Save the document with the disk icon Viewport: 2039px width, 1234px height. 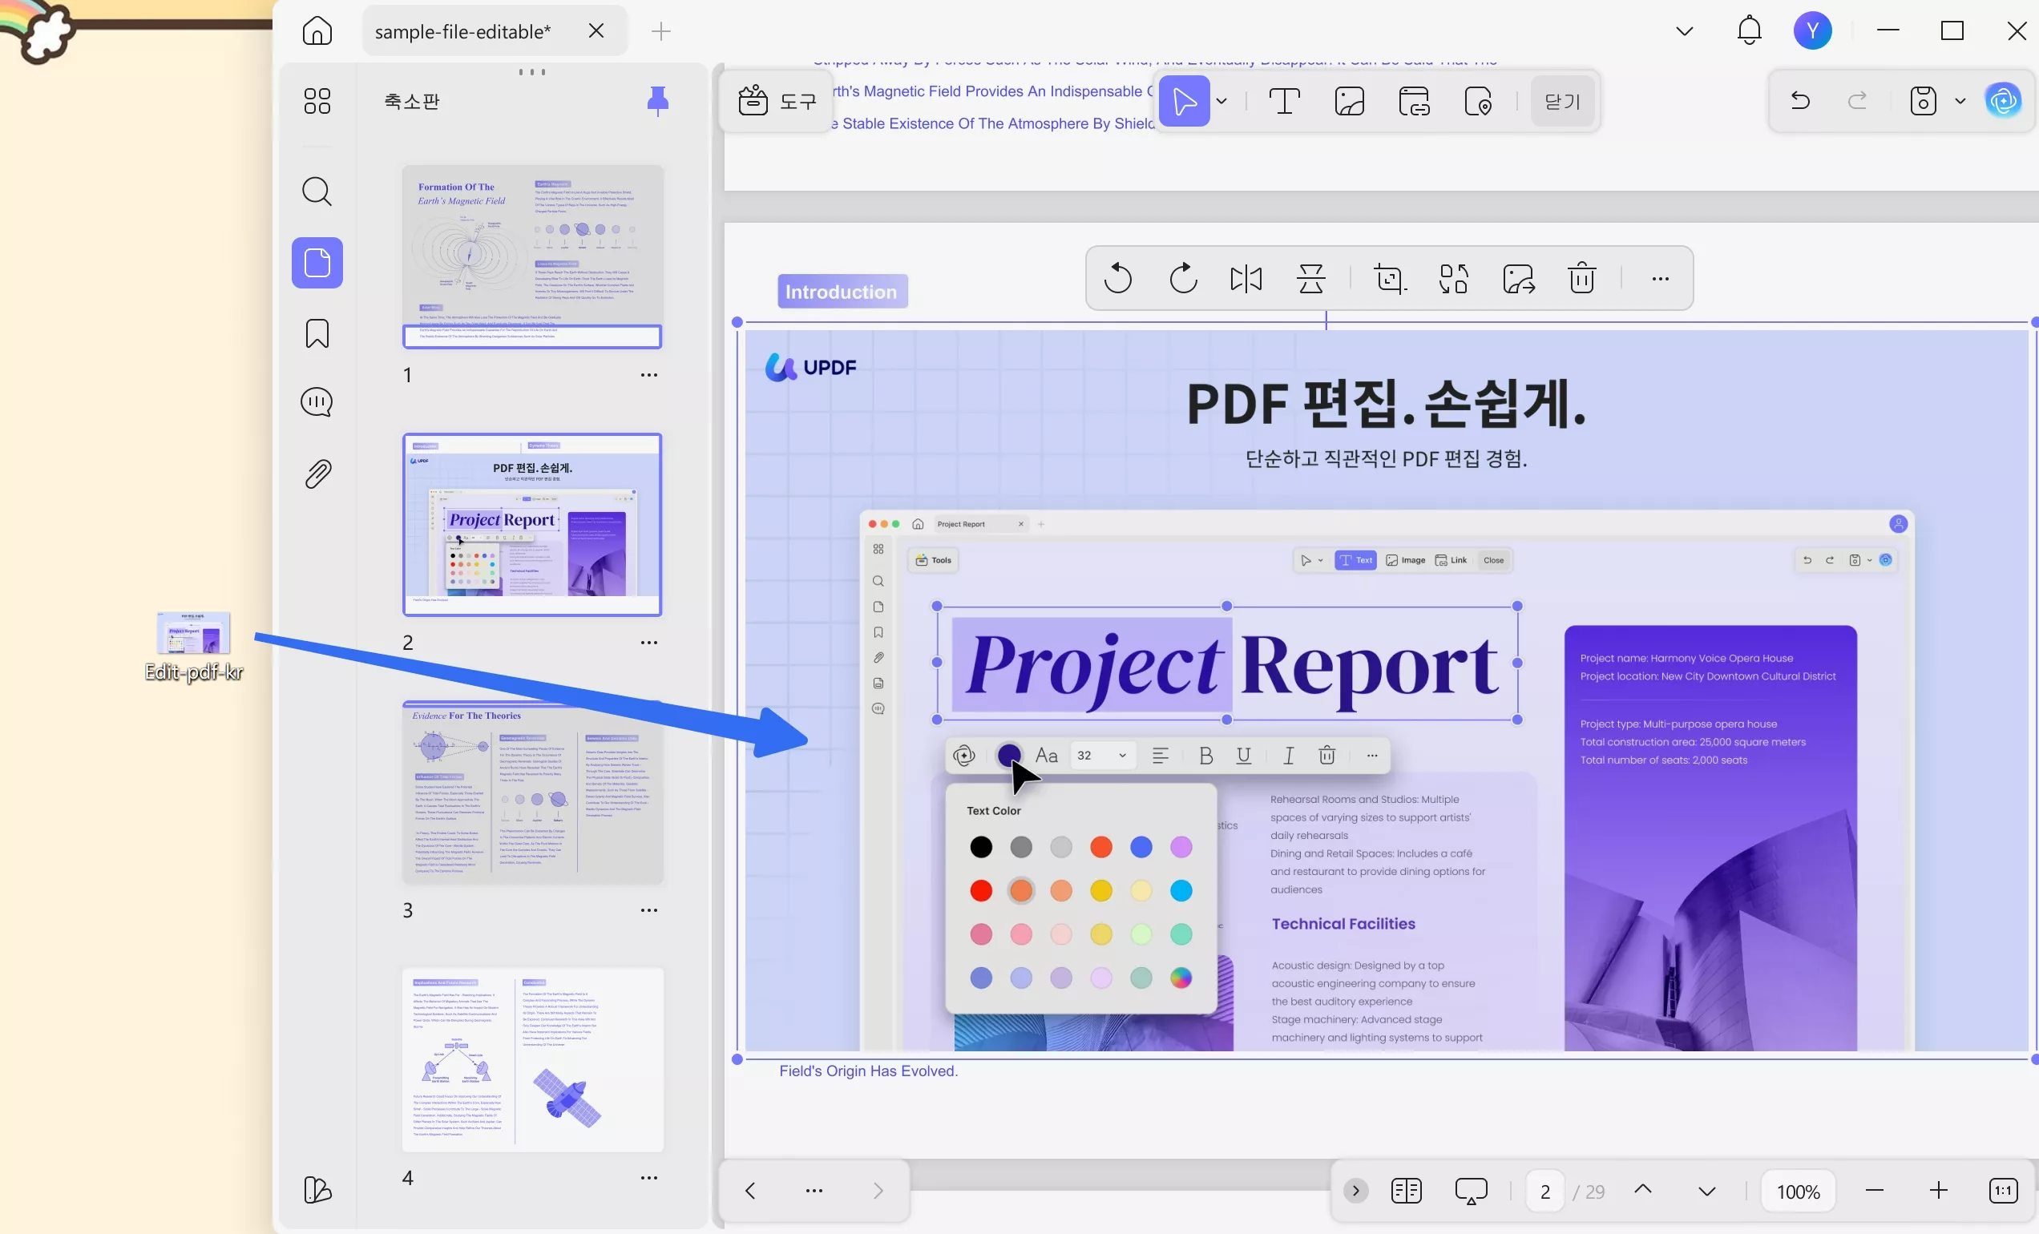1922,101
